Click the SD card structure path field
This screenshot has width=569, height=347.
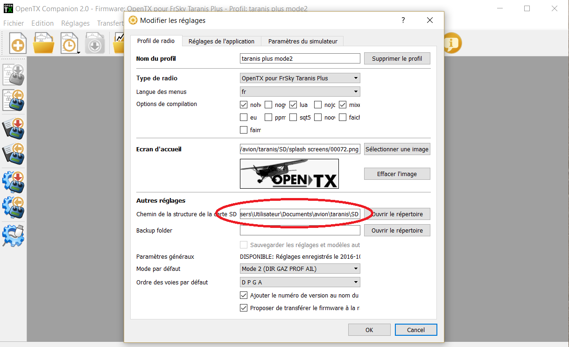[x=300, y=214]
